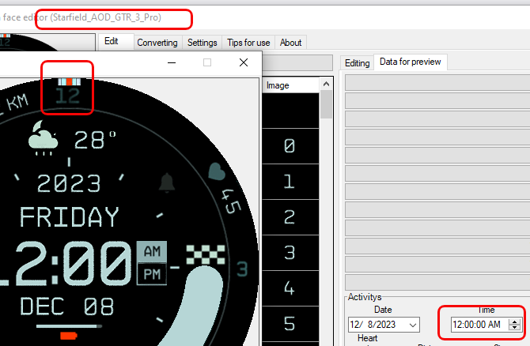Maximize the preview window
This screenshot has width=530, height=346.
coord(207,62)
